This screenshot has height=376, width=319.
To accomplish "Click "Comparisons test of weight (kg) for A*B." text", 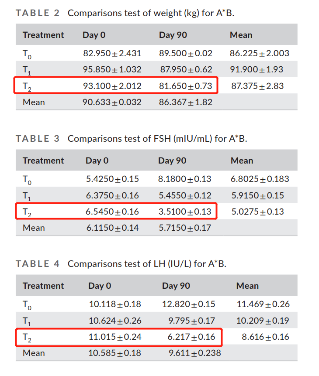I will click(x=151, y=13).
